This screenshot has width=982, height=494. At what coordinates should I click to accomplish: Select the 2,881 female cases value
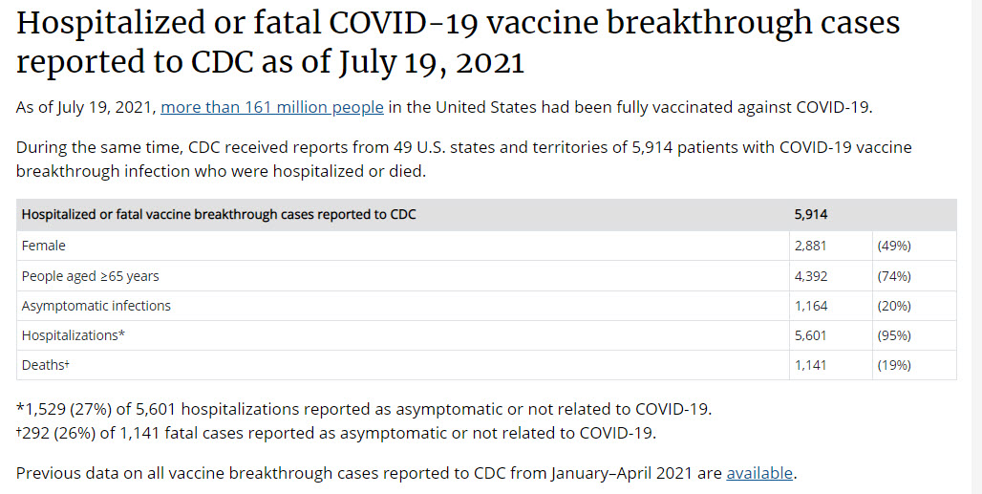(811, 246)
